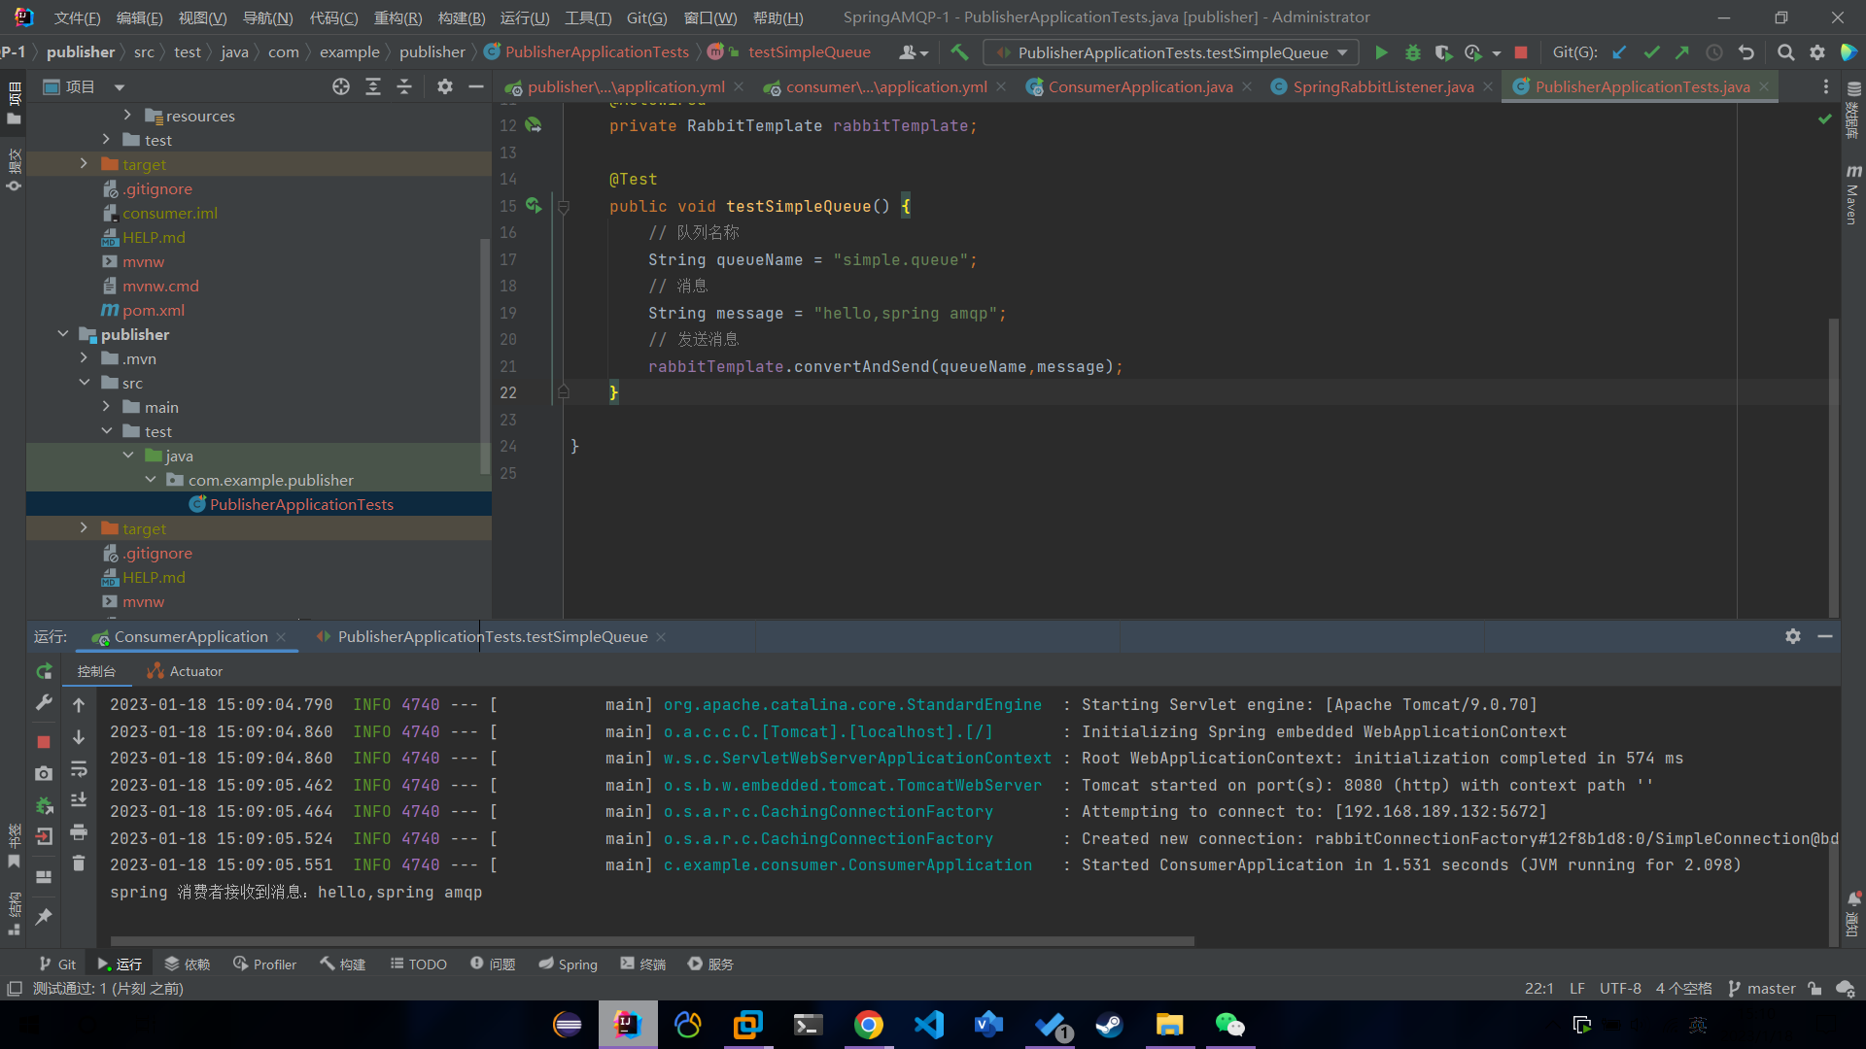
Task: Open Git history clock icon
Action: 1714,52
